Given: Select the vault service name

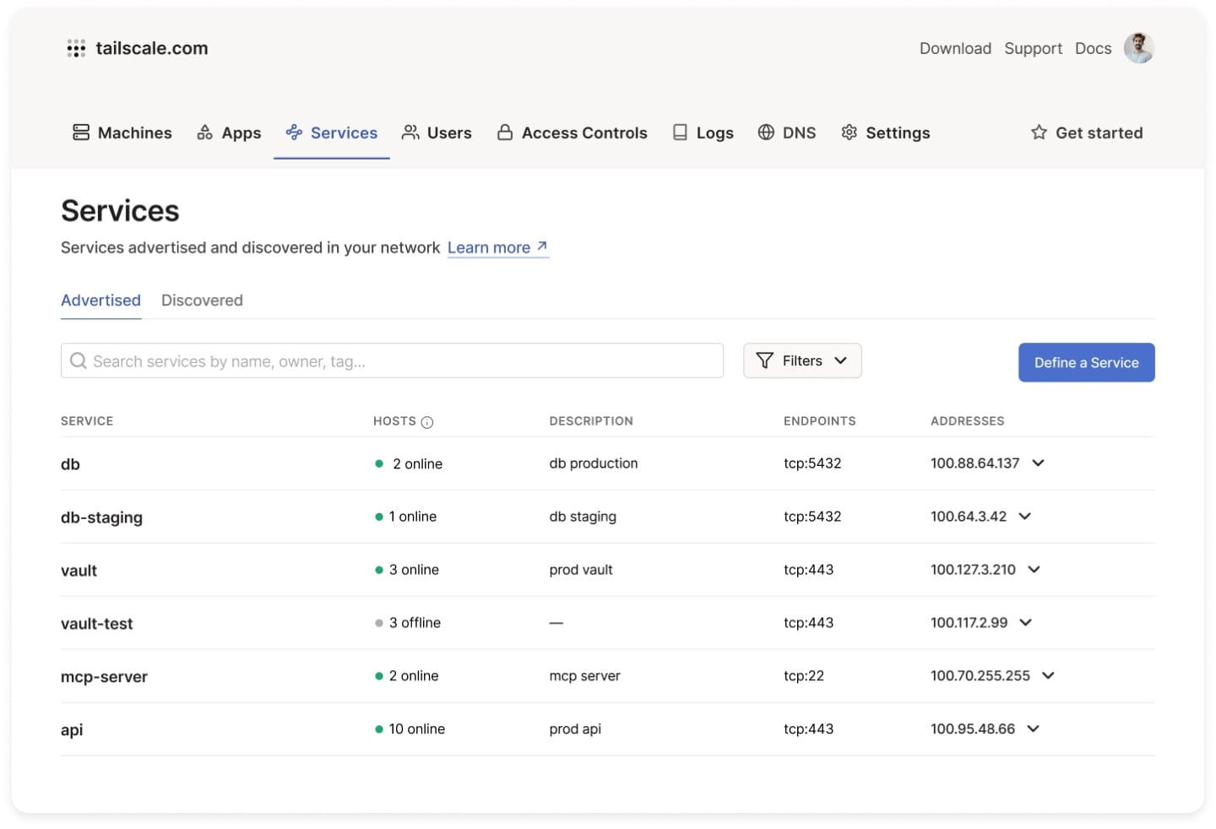Looking at the screenshot, I should pos(79,571).
